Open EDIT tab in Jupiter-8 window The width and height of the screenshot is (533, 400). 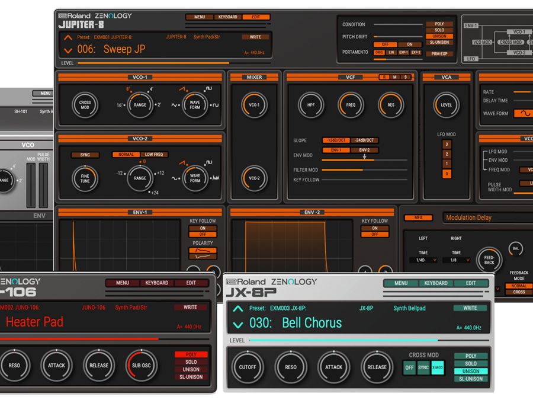coord(256,17)
